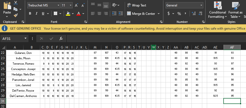
Task: Select column AF header
Action: (x=232, y=47)
